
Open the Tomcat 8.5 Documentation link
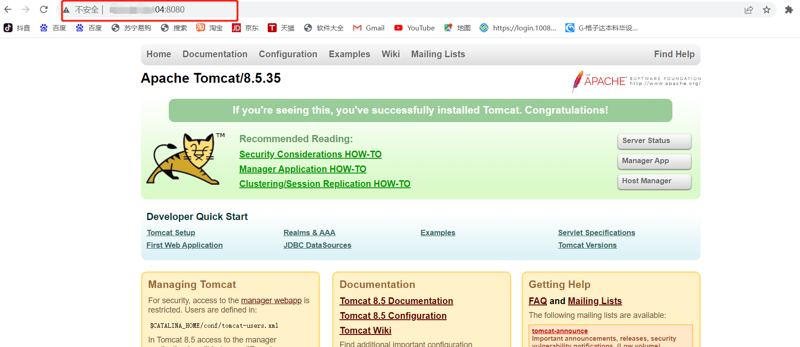[x=396, y=301]
